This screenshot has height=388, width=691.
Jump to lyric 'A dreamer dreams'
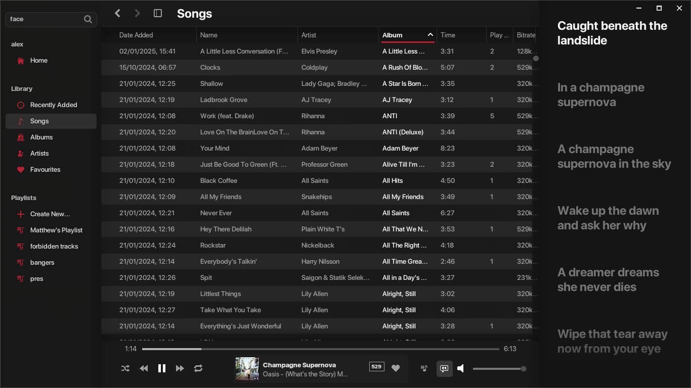coord(608,280)
